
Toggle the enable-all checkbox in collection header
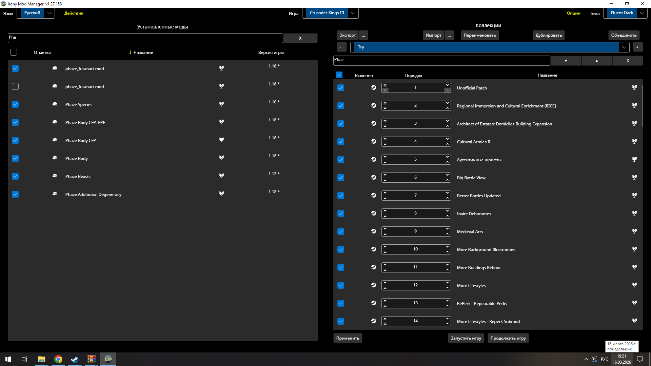click(339, 75)
